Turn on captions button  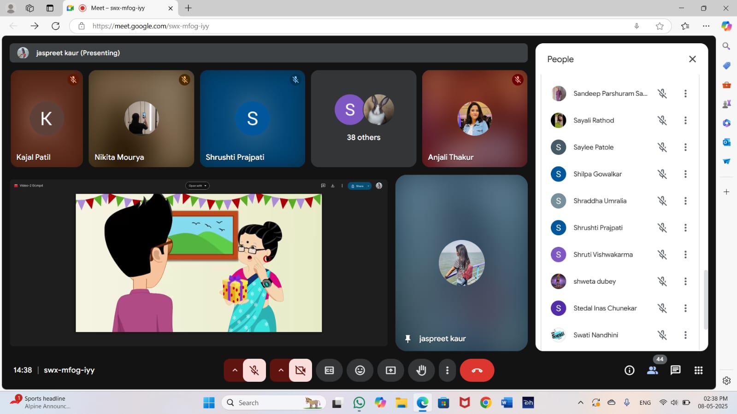[330, 370]
